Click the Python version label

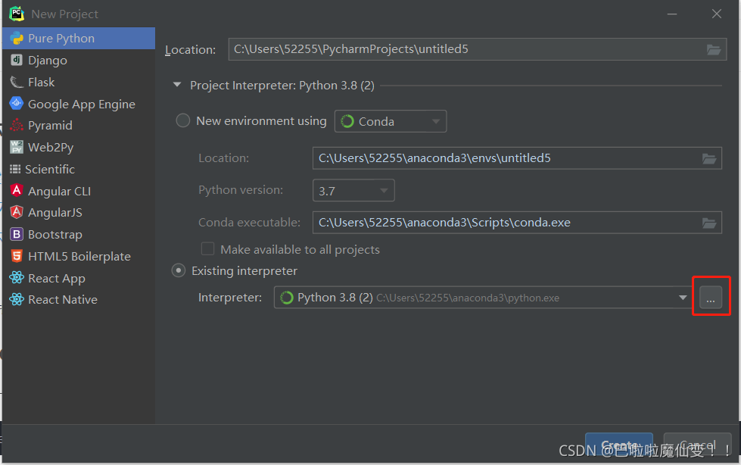click(241, 190)
